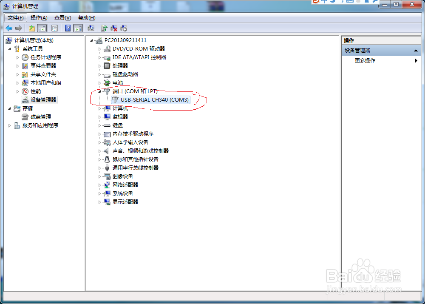Click the IDE ATA/ATAPI 控制器 icon

click(x=107, y=57)
